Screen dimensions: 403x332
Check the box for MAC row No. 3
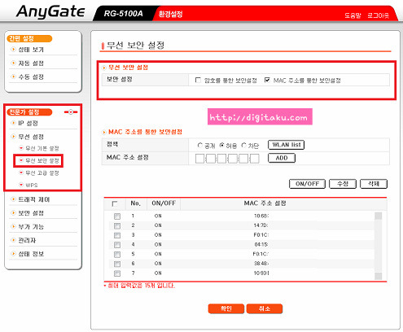click(x=117, y=235)
